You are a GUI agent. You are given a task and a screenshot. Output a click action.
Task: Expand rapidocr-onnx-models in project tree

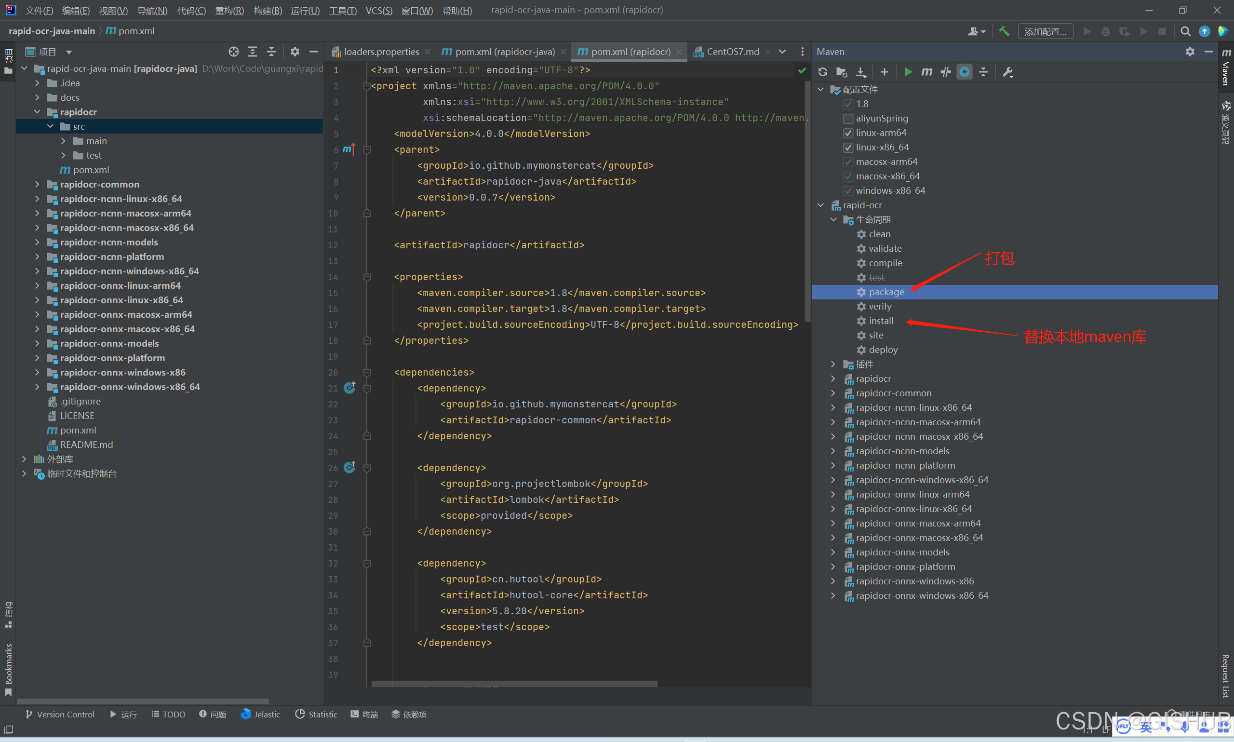[x=38, y=343]
